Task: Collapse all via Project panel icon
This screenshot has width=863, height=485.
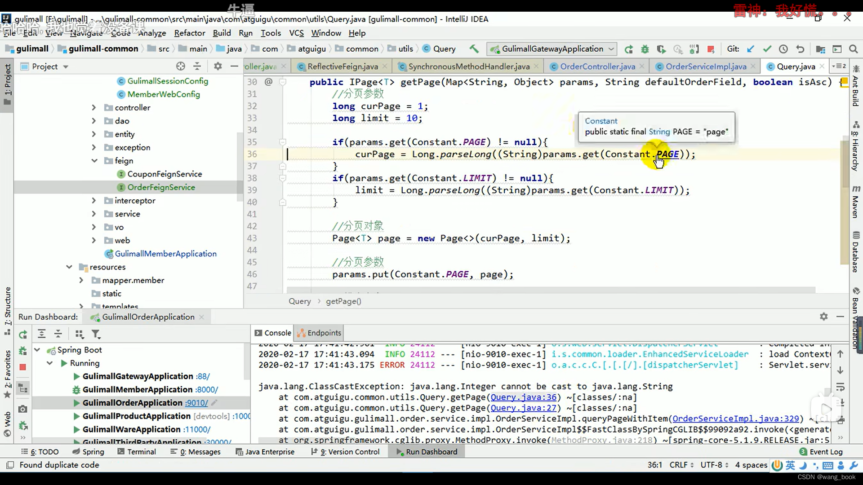Action: [x=197, y=66]
